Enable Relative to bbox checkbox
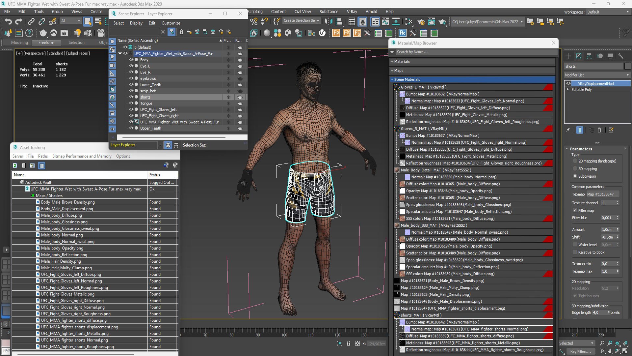This screenshot has height=356, width=632. tap(575, 252)
